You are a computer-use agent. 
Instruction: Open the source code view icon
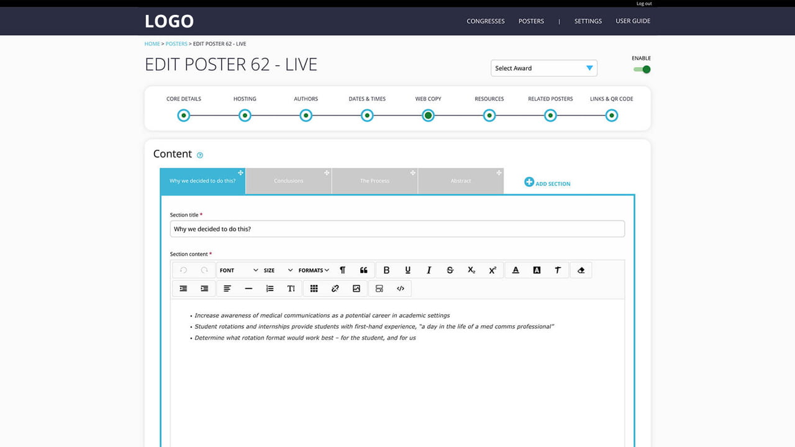(401, 288)
